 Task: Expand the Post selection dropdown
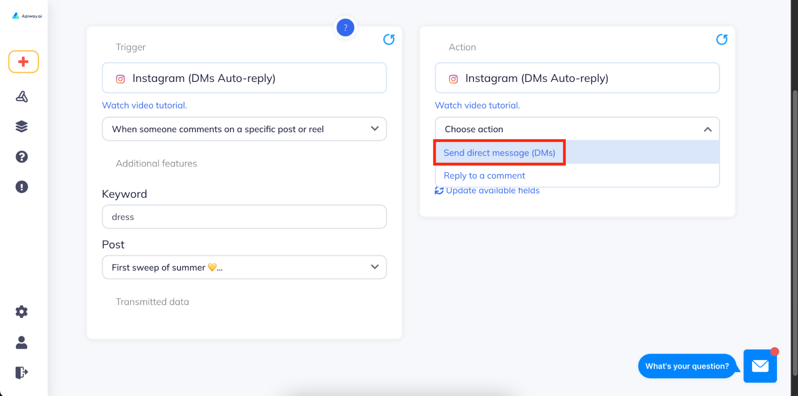[x=244, y=267]
